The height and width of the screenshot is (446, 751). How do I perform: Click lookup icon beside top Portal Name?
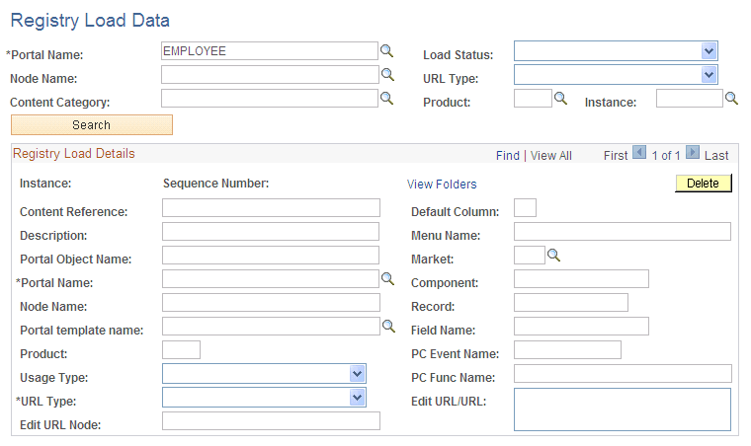coord(387,50)
